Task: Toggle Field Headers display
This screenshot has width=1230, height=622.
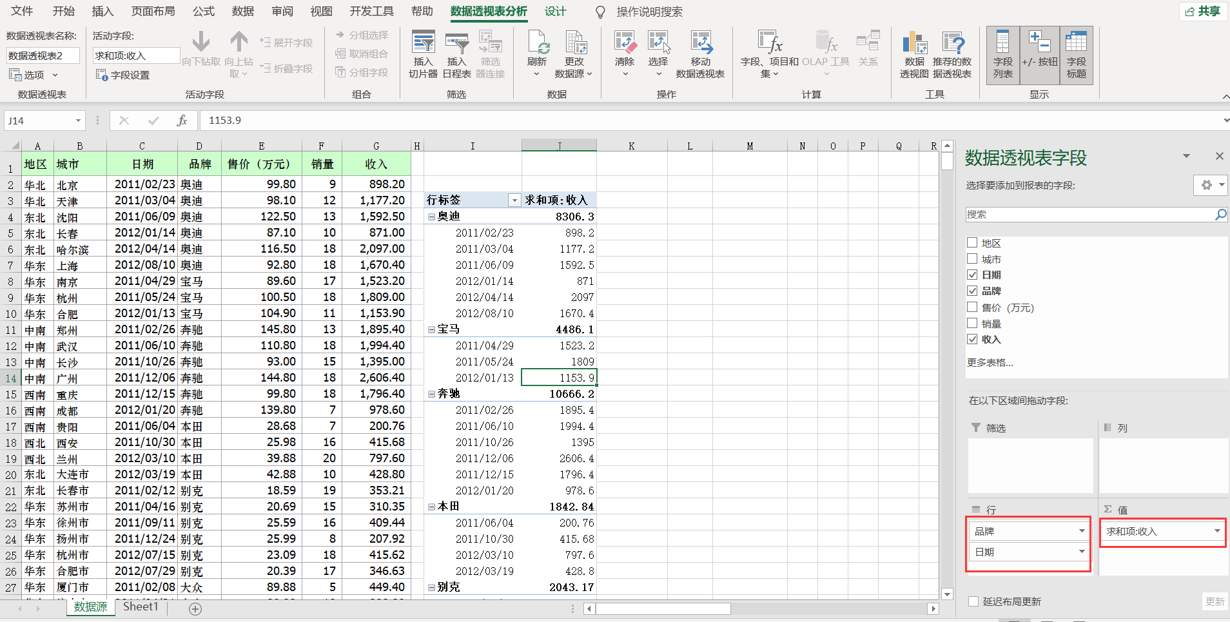Action: pos(1077,55)
